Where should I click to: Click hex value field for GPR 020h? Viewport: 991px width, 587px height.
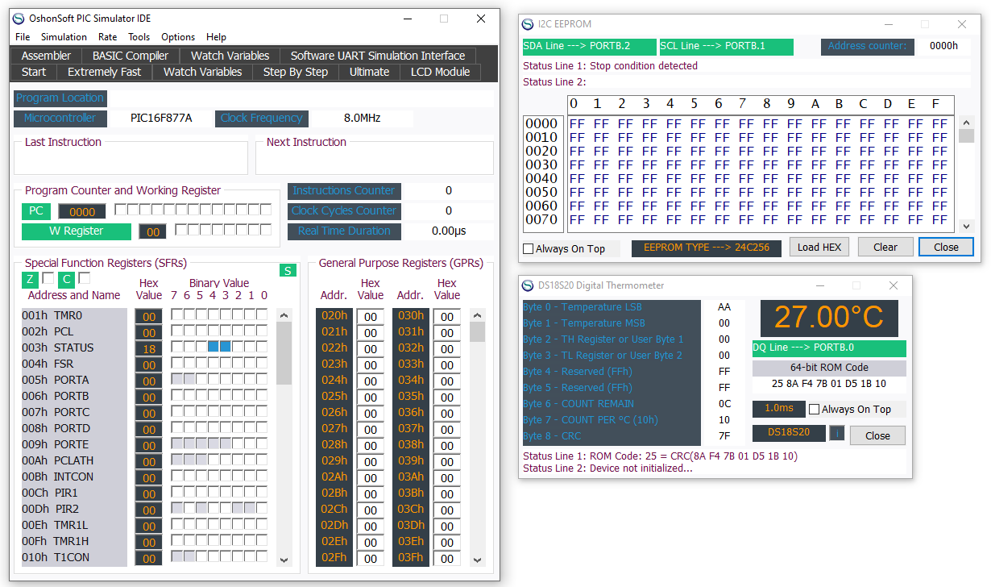pos(370,316)
